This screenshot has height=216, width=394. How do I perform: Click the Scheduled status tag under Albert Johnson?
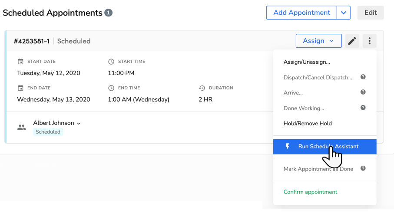pos(48,132)
